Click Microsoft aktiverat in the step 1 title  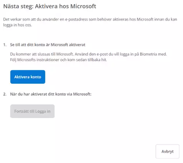(68, 45)
